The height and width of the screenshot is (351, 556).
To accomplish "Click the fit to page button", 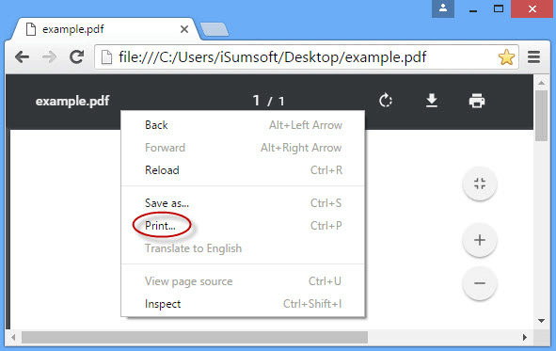I will coord(480,183).
